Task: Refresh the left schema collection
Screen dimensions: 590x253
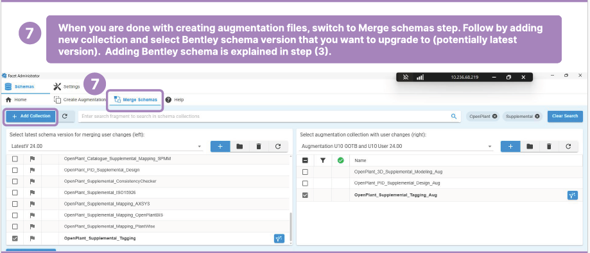Action: click(x=278, y=147)
